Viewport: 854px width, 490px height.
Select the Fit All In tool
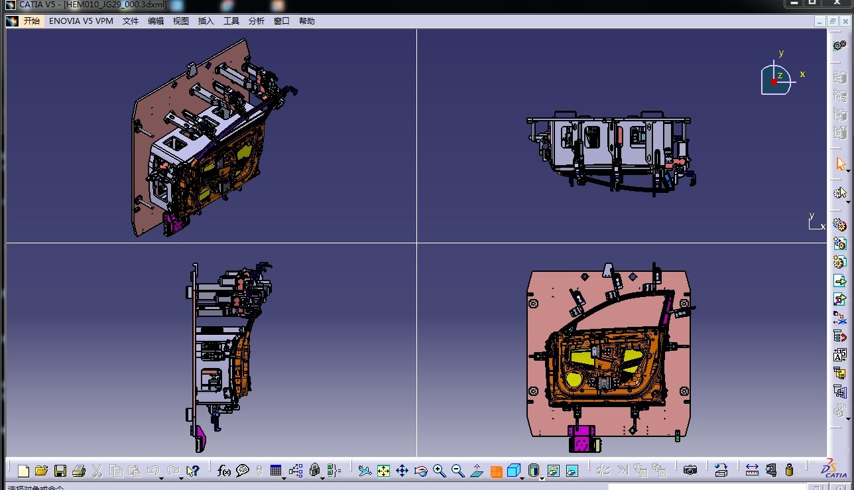[383, 471]
